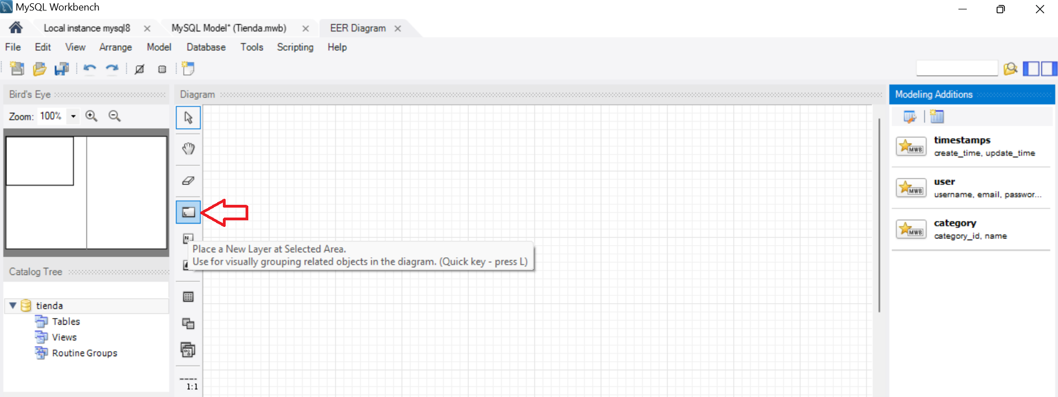Close the Local instance mysql8 tab
Image resolution: width=1058 pixels, height=397 pixels.
[147, 29]
